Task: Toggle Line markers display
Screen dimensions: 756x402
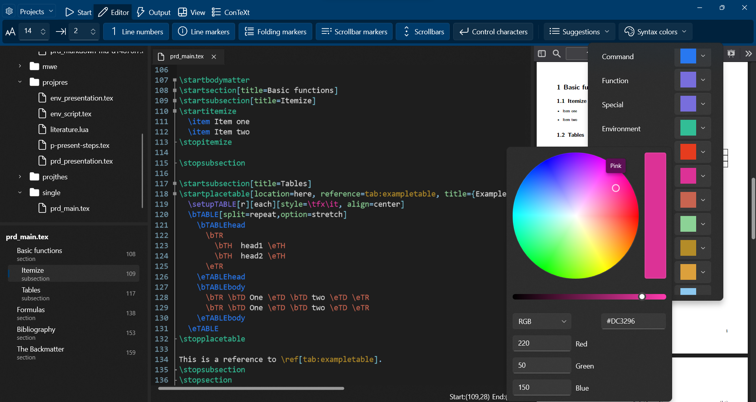Action: click(x=204, y=32)
